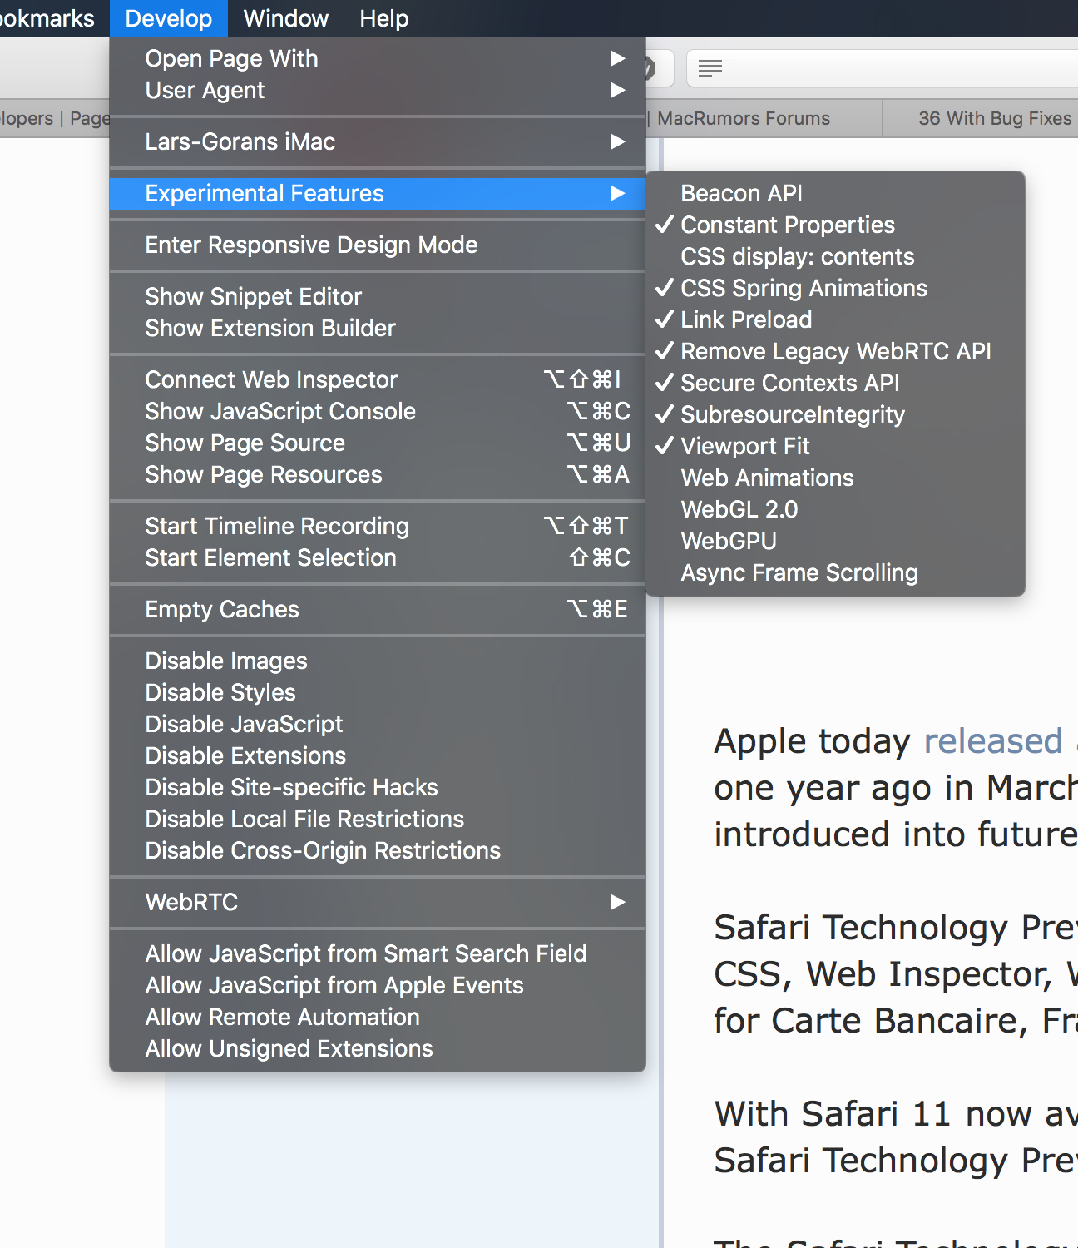Turn on WebGL 2.0
This screenshot has height=1248, width=1078.
835,509
